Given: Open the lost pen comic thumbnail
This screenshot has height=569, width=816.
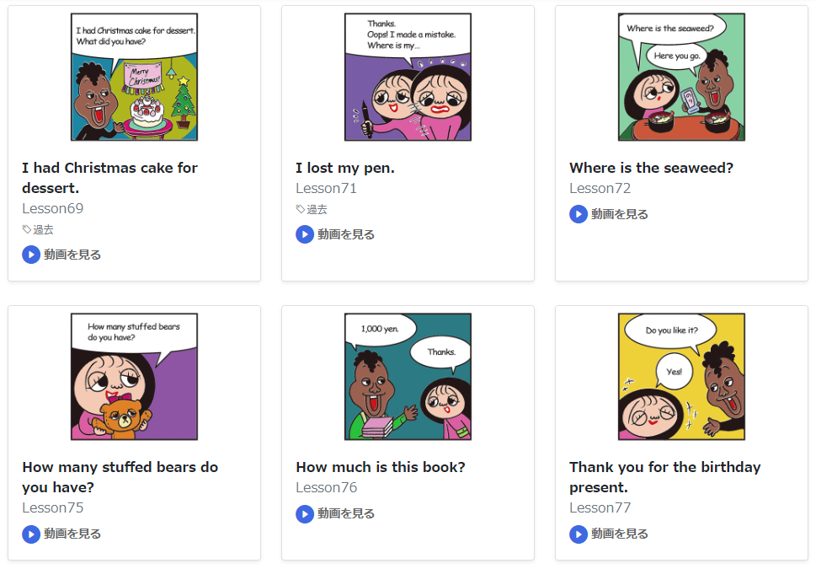Looking at the screenshot, I should point(408,77).
